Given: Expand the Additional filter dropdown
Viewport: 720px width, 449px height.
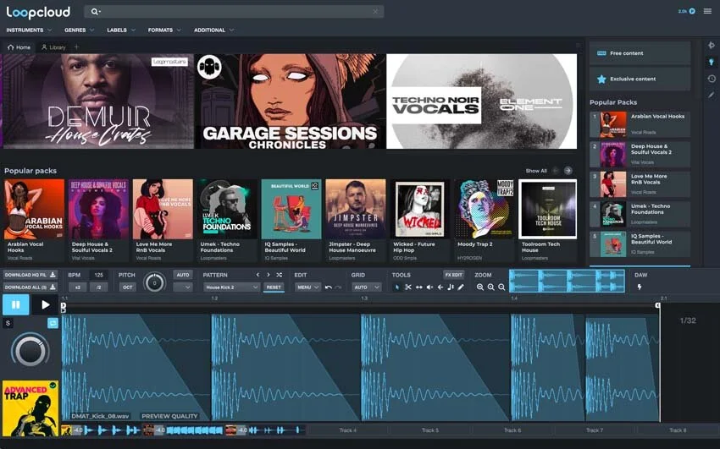Looking at the screenshot, I should [x=214, y=30].
